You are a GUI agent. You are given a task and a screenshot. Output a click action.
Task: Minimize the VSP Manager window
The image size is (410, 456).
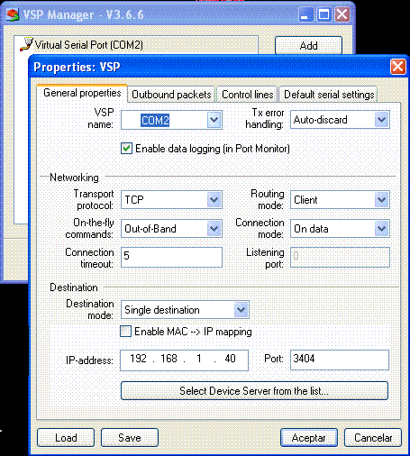tap(305, 14)
